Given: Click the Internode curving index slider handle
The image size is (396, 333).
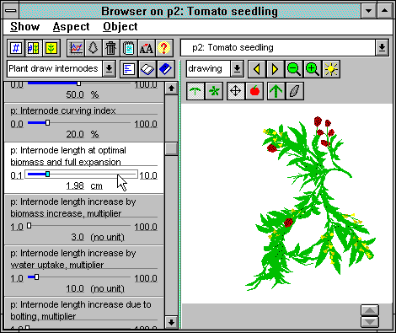Looking at the screenshot, I should tap(47, 123).
